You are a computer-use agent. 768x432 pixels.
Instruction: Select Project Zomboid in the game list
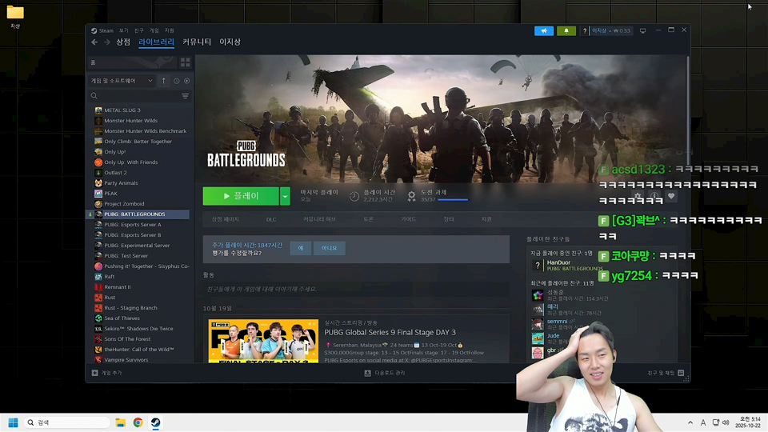[x=124, y=204]
